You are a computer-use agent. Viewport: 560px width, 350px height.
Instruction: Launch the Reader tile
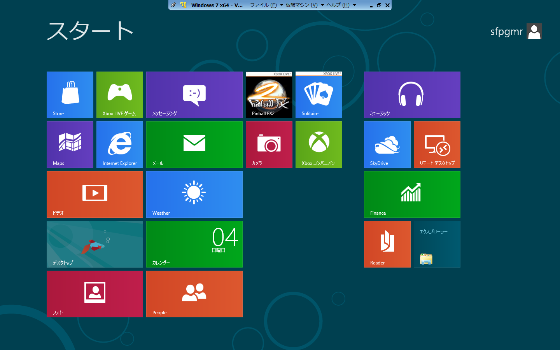click(x=387, y=244)
